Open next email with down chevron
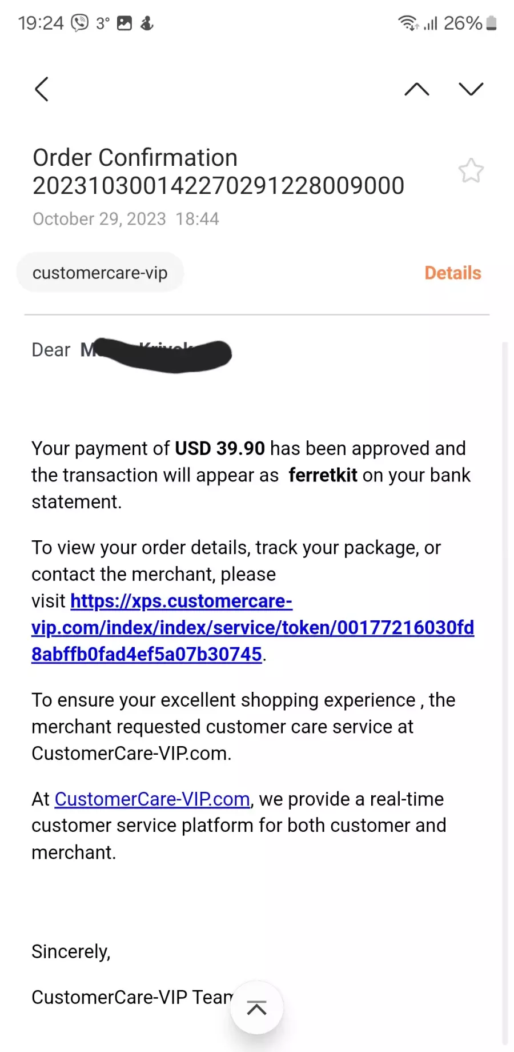The image size is (514, 1052). click(x=471, y=89)
